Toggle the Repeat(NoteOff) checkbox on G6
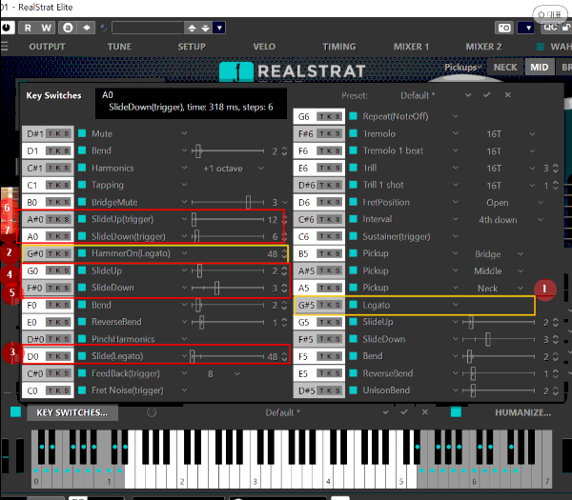 tap(353, 116)
